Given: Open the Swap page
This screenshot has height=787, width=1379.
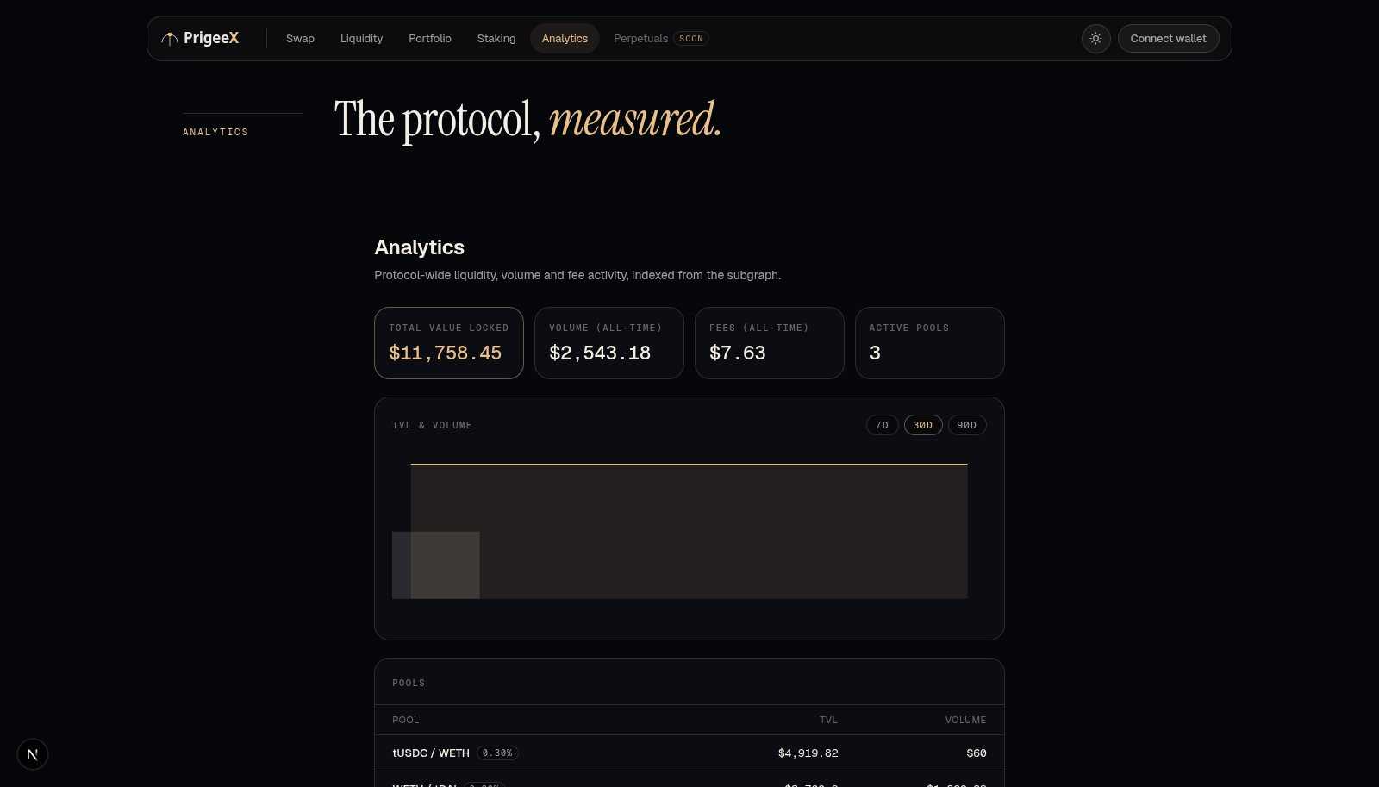Looking at the screenshot, I should point(300,39).
